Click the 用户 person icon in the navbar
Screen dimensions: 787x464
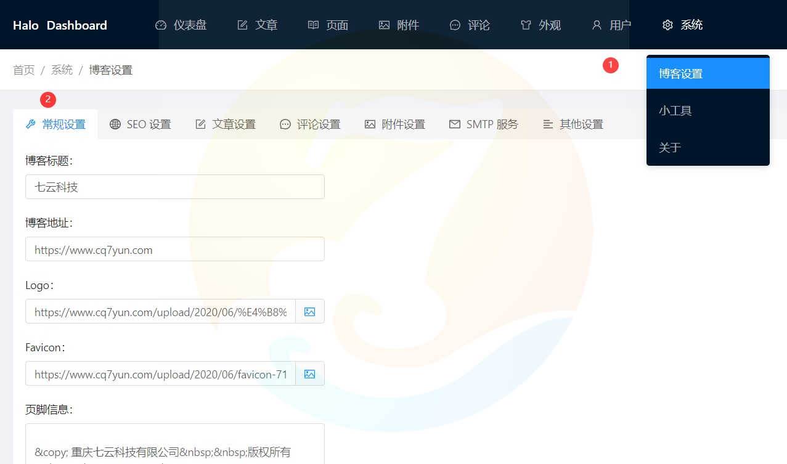click(597, 25)
